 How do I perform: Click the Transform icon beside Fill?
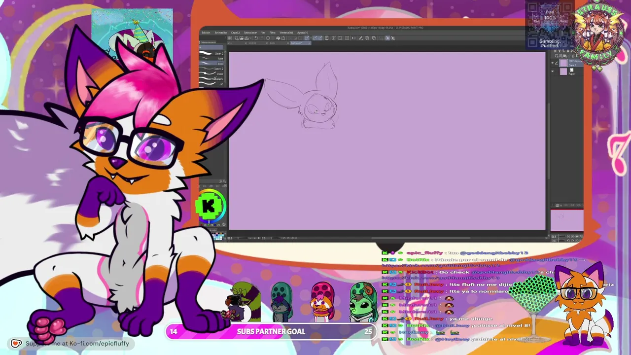tap(283, 38)
